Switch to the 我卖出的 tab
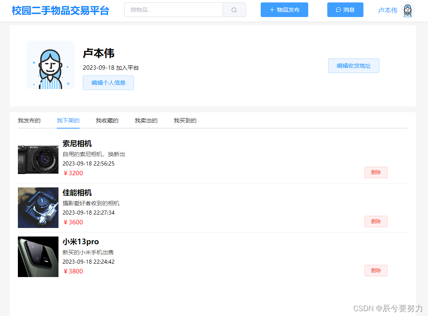The image size is (428, 316). [146, 120]
